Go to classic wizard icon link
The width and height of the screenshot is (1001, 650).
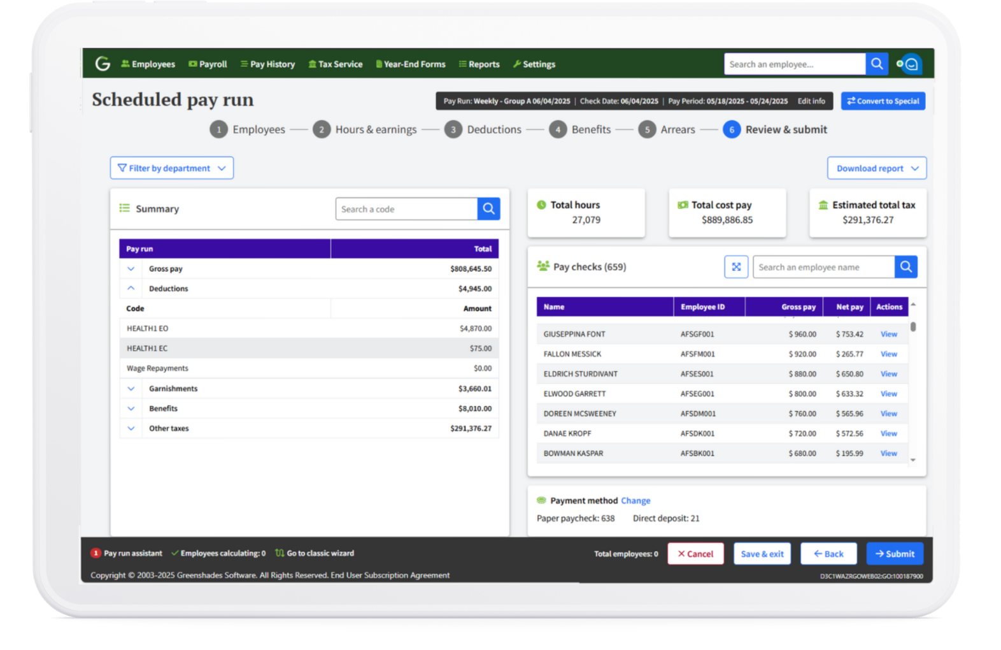[280, 553]
